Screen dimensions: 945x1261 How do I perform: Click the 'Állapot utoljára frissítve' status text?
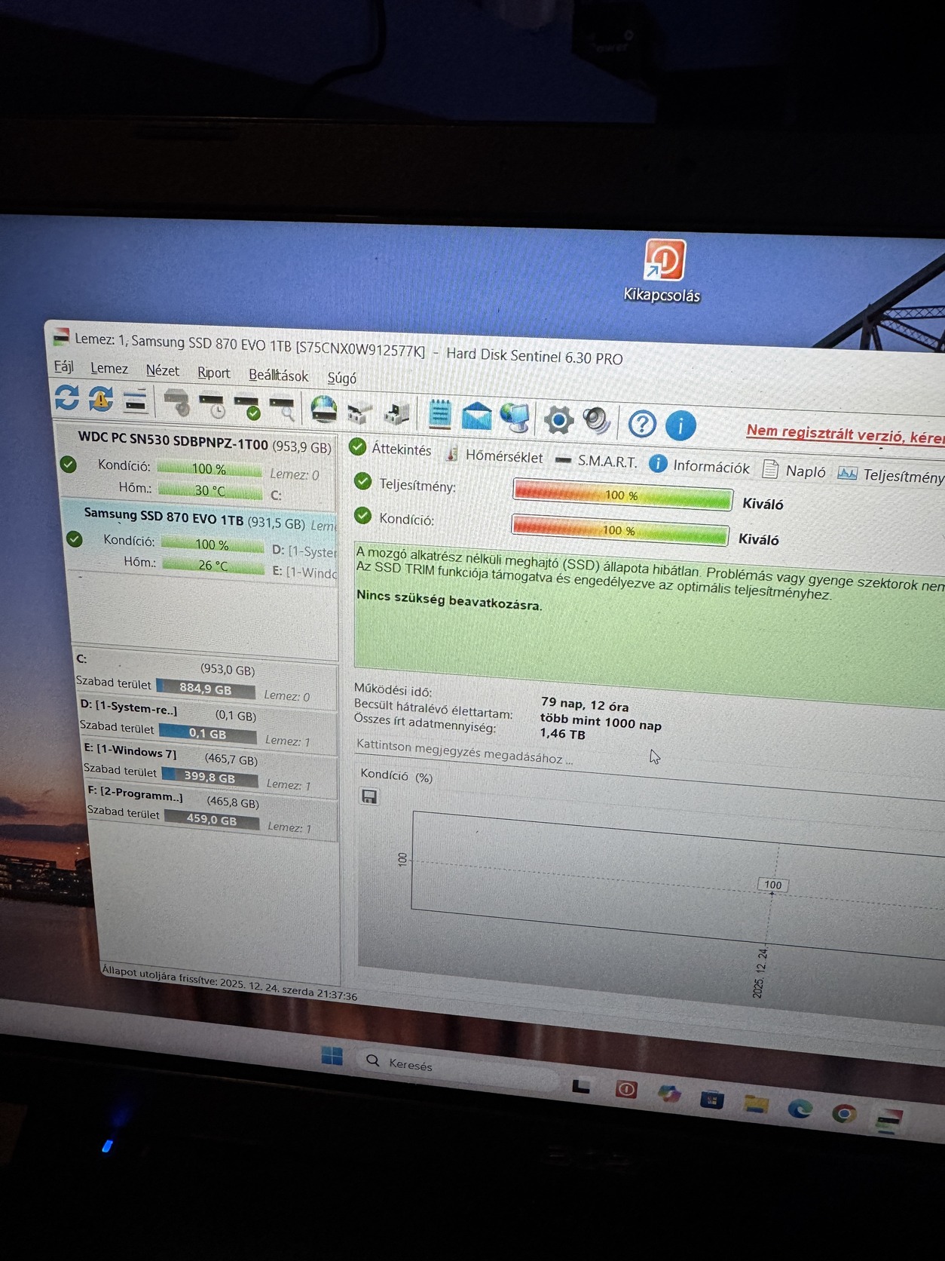pos(230,983)
